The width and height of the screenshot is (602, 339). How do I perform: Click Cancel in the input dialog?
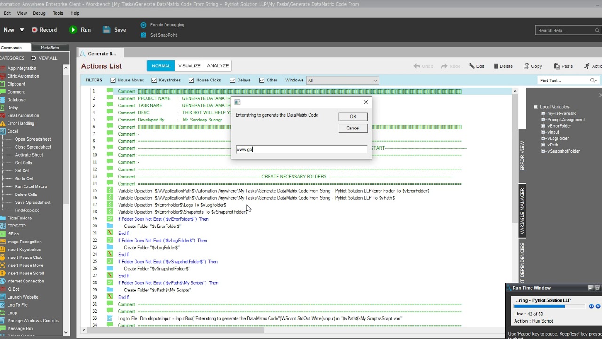(x=353, y=128)
